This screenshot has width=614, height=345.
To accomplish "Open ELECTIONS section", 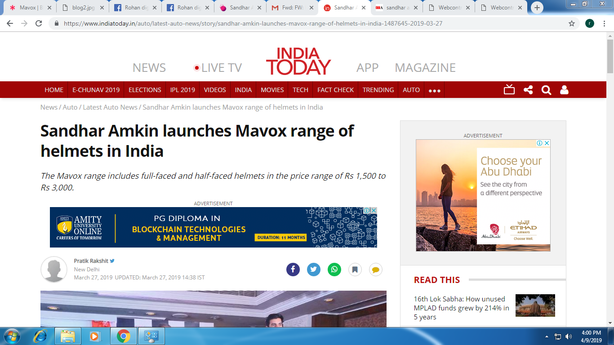I will click(x=145, y=90).
